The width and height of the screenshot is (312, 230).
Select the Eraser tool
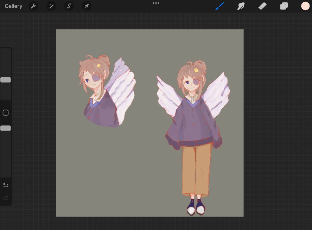[262, 6]
